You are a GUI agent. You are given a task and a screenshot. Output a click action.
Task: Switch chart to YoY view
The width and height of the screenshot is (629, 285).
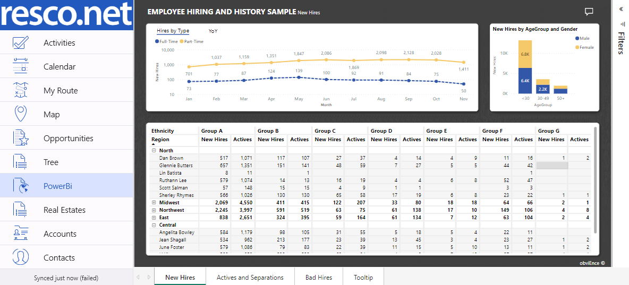213,31
